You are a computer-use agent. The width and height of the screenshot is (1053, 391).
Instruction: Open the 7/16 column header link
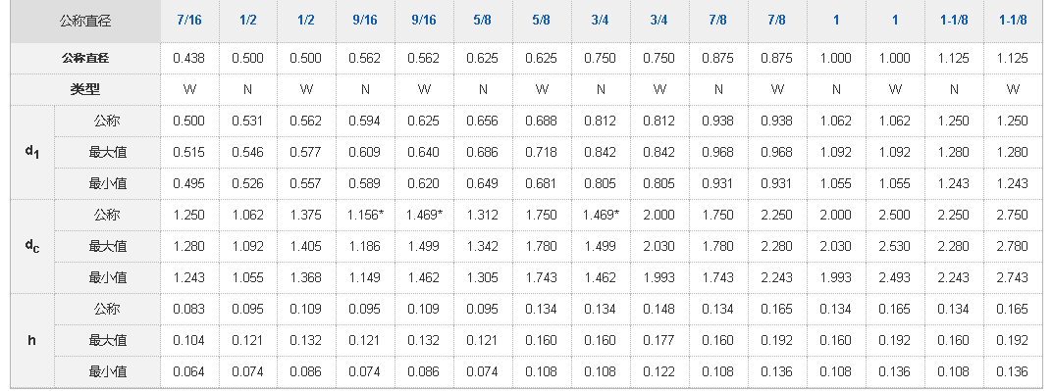pyautogui.click(x=189, y=21)
